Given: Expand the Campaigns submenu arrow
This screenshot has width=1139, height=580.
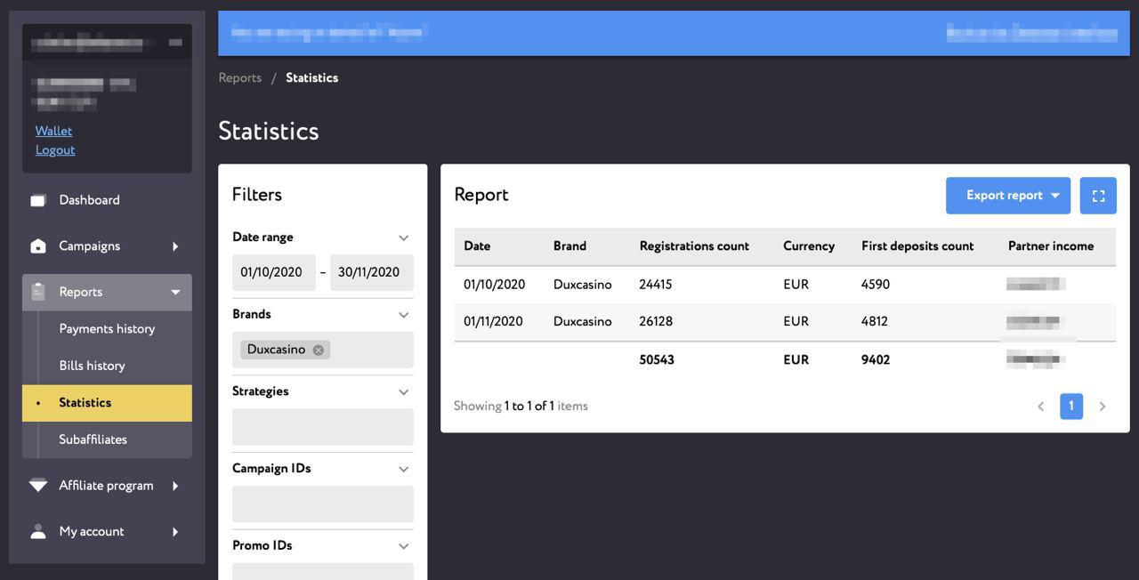Looking at the screenshot, I should pyautogui.click(x=175, y=246).
